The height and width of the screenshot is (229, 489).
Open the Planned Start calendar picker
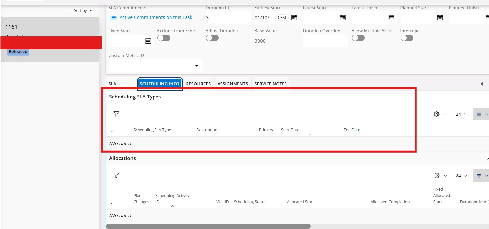[440, 18]
